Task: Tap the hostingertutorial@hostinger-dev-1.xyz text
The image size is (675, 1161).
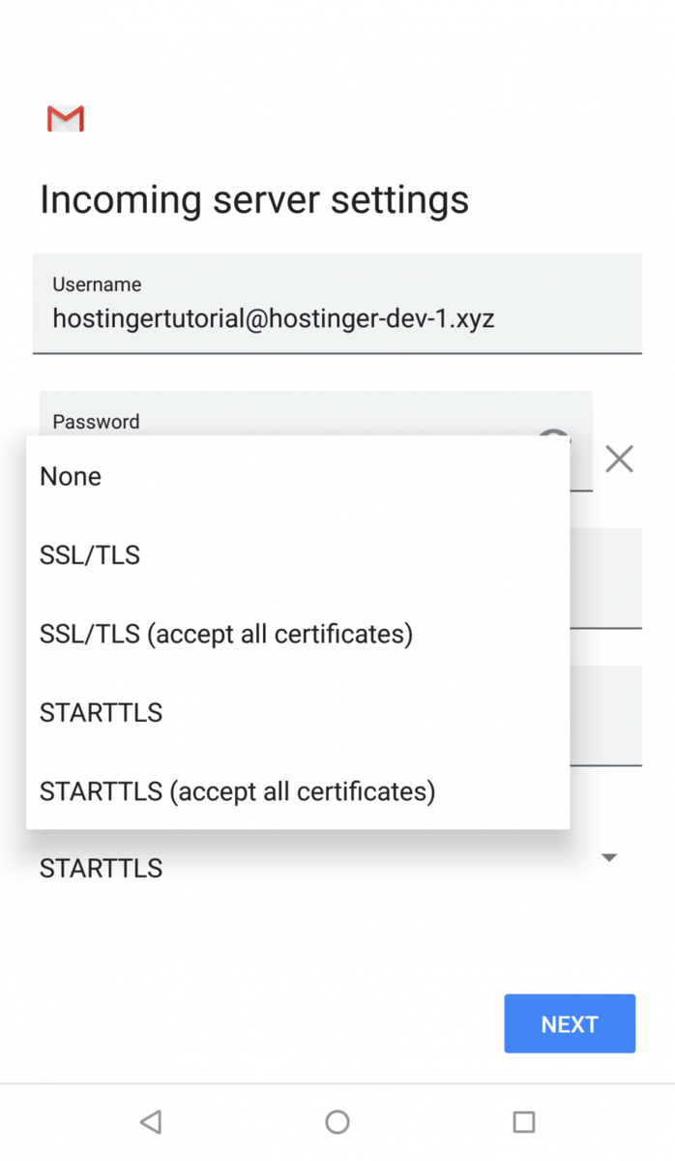Action: point(274,318)
